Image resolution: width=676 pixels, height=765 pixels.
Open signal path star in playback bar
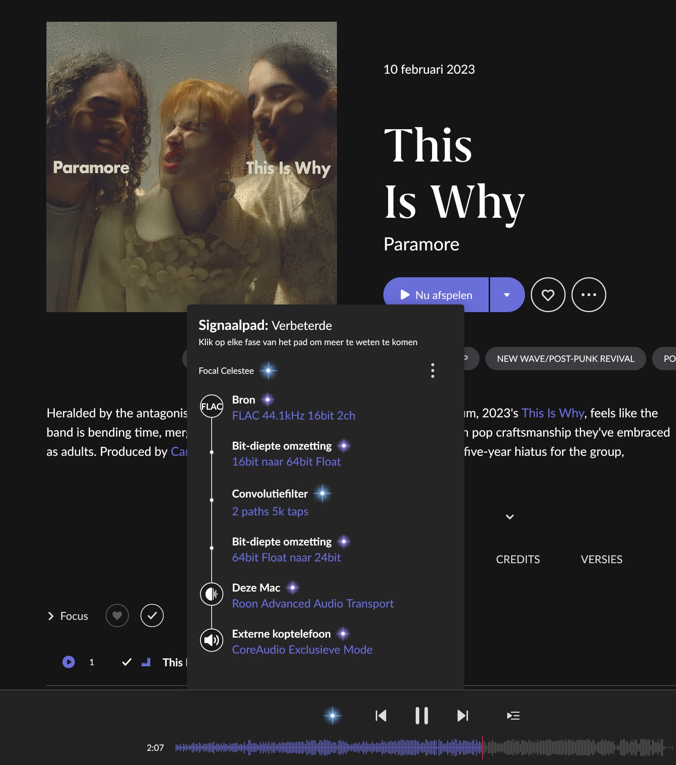[332, 716]
